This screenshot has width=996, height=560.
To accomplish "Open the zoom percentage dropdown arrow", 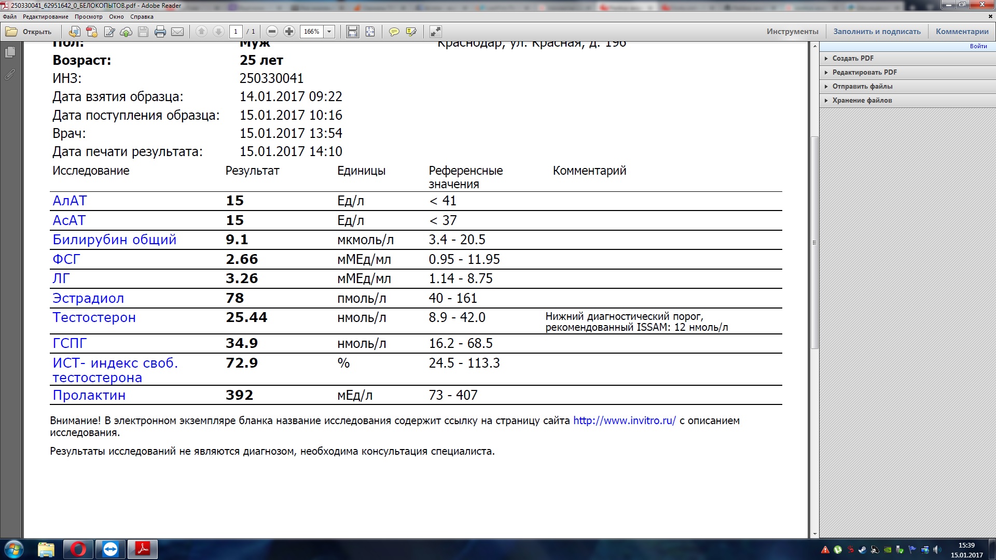I will pyautogui.click(x=329, y=32).
